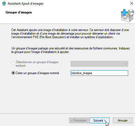This screenshot has height=126, width=135.
Task: Click the blue plus sign on the header icon
Action: tap(124, 12)
